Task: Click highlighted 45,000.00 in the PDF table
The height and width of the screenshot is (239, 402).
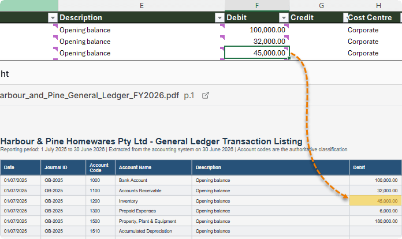Action: coord(375,201)
